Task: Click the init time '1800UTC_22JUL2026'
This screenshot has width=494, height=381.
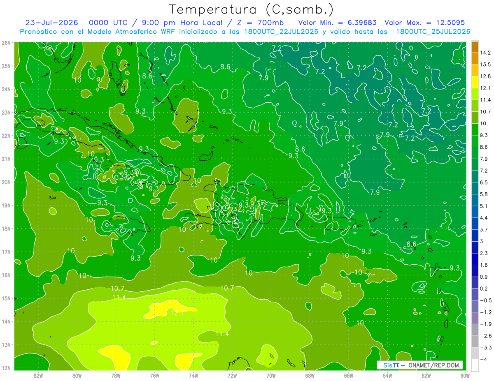Action: coord(281,31)
